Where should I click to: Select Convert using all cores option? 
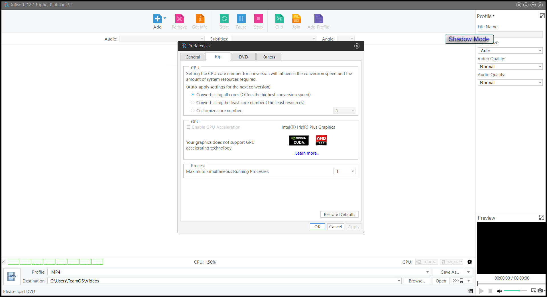(193, 95)
